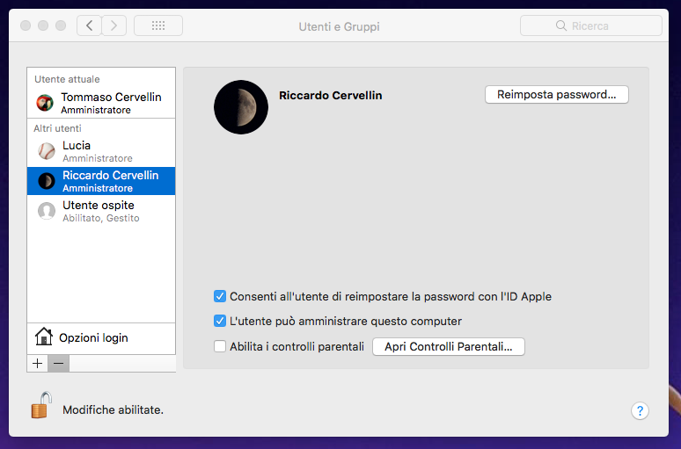Viewport: 681px width, 449px height.
Task: Minimize the Utenti e Gruppi window
Action: [43, 25]
